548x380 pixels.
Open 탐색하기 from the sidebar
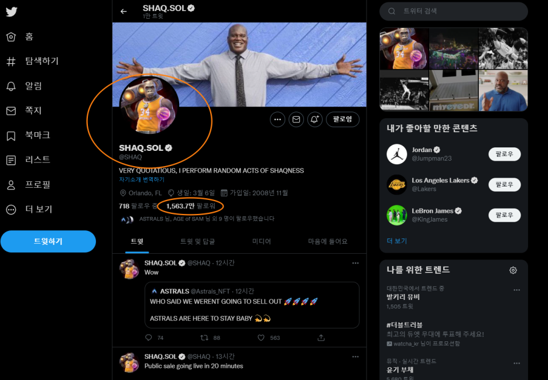pyautogui.click(x=33, y=61)
